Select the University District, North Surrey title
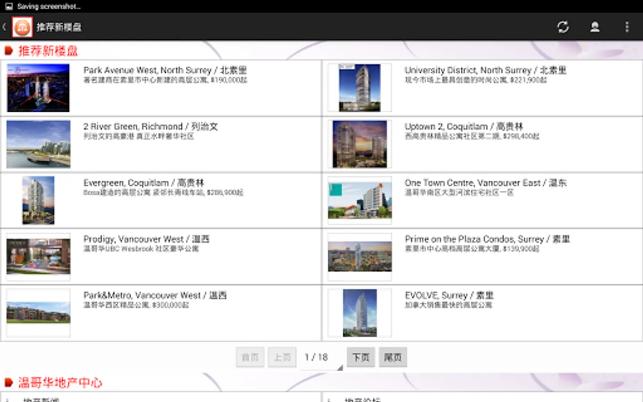 (485, 70)
